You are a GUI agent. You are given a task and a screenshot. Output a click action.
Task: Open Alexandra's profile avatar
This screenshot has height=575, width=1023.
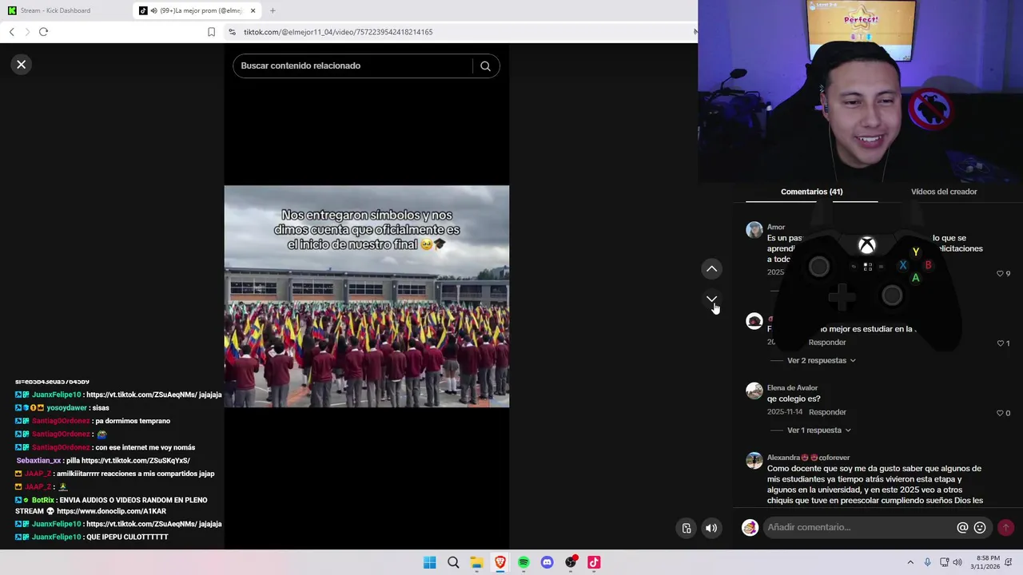click(x=754, y=461)
